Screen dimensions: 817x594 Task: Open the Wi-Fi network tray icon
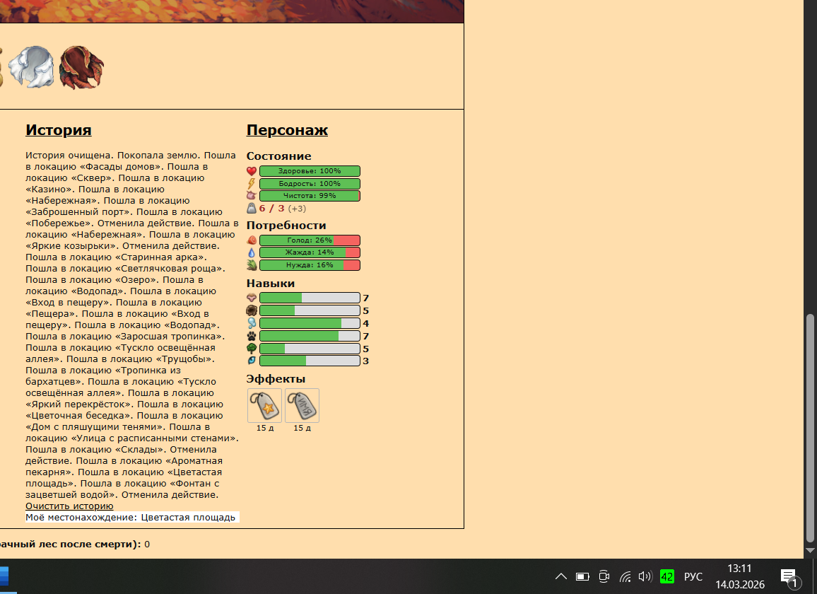tap(625, 576)
